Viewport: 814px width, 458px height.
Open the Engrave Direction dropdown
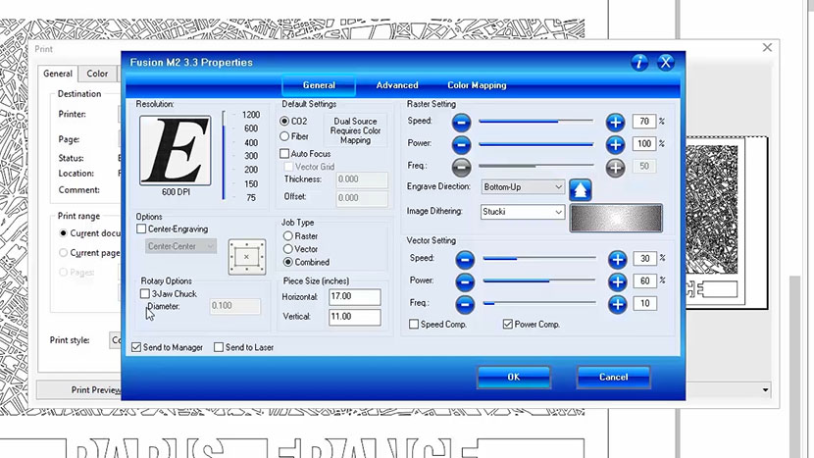click(523, 186)
